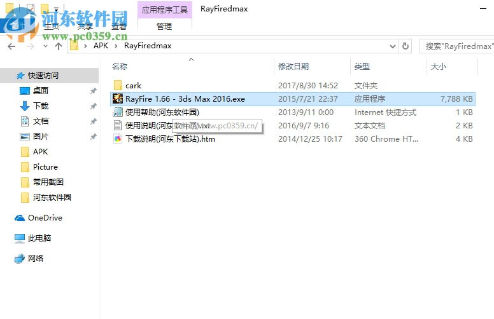Click the date 2017/8/30 14:52

(x=308, y=86)
